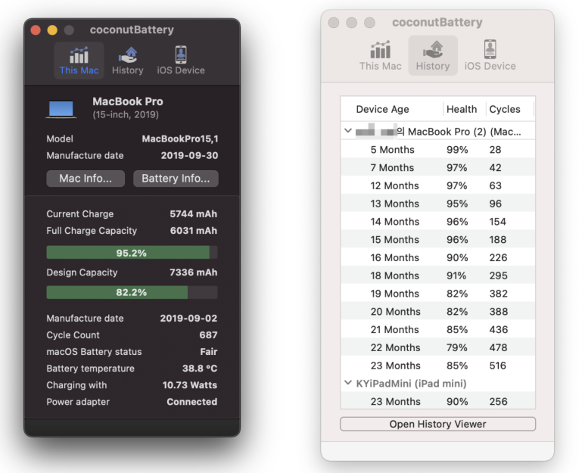Click the MacBookPro15,1 model value
This screenshot has width=585, height=473.
180,138
